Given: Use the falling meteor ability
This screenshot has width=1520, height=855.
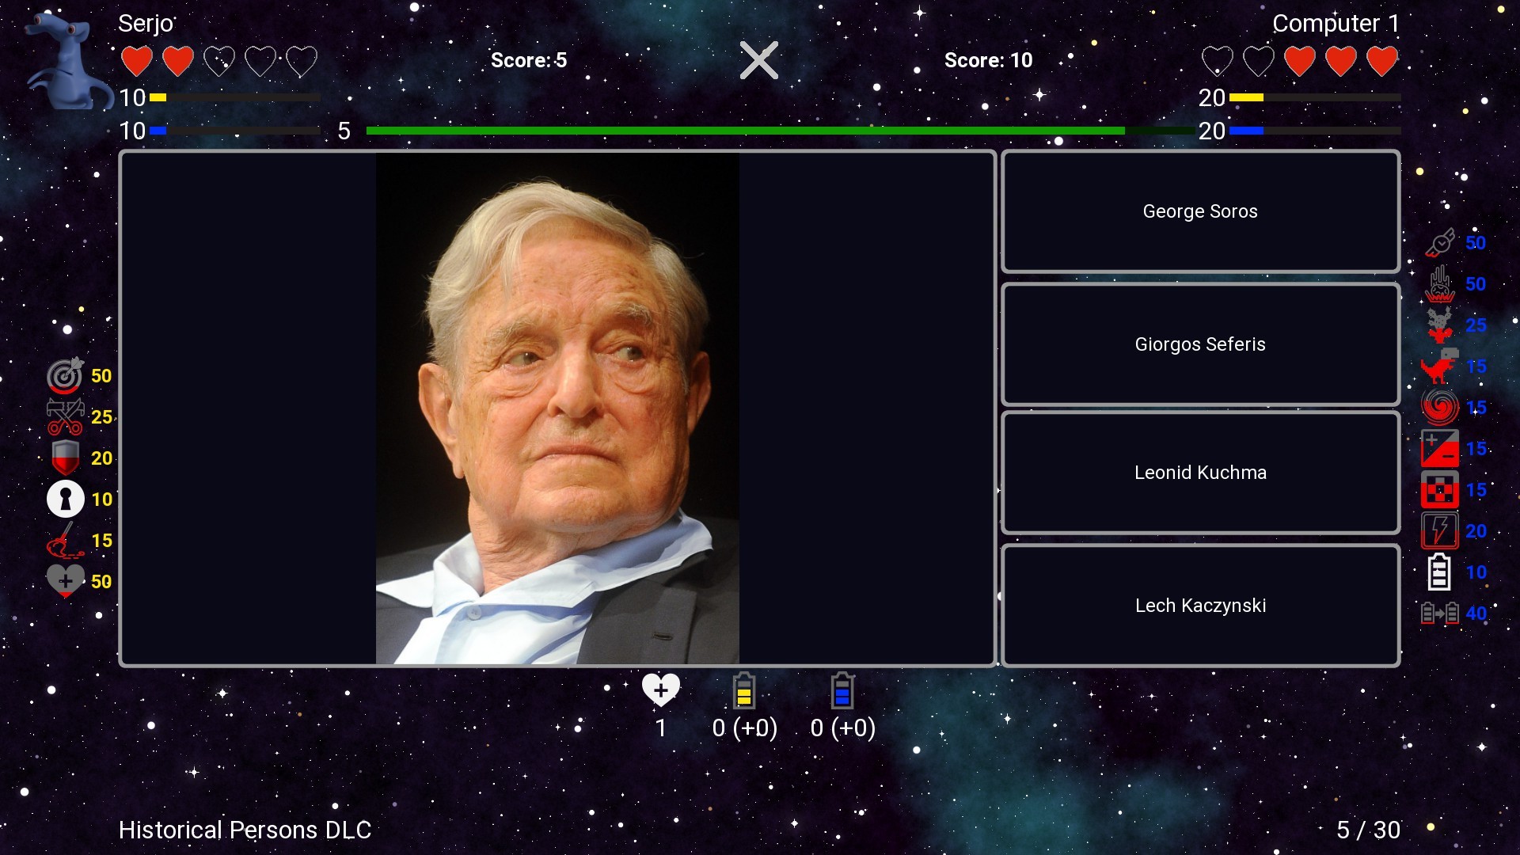Looking at the screenshot, I should tap(1440, 283).
